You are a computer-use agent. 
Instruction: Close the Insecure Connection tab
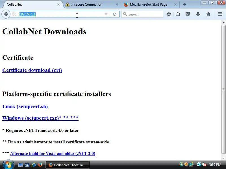point(117,5)
